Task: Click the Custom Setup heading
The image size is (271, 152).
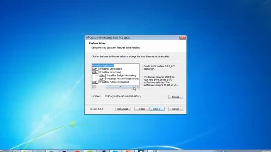Action: pos(97,43)
